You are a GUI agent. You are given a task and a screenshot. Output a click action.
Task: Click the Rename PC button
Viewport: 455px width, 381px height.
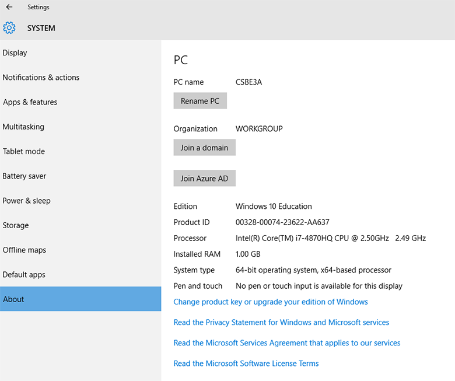pos(200,101)
